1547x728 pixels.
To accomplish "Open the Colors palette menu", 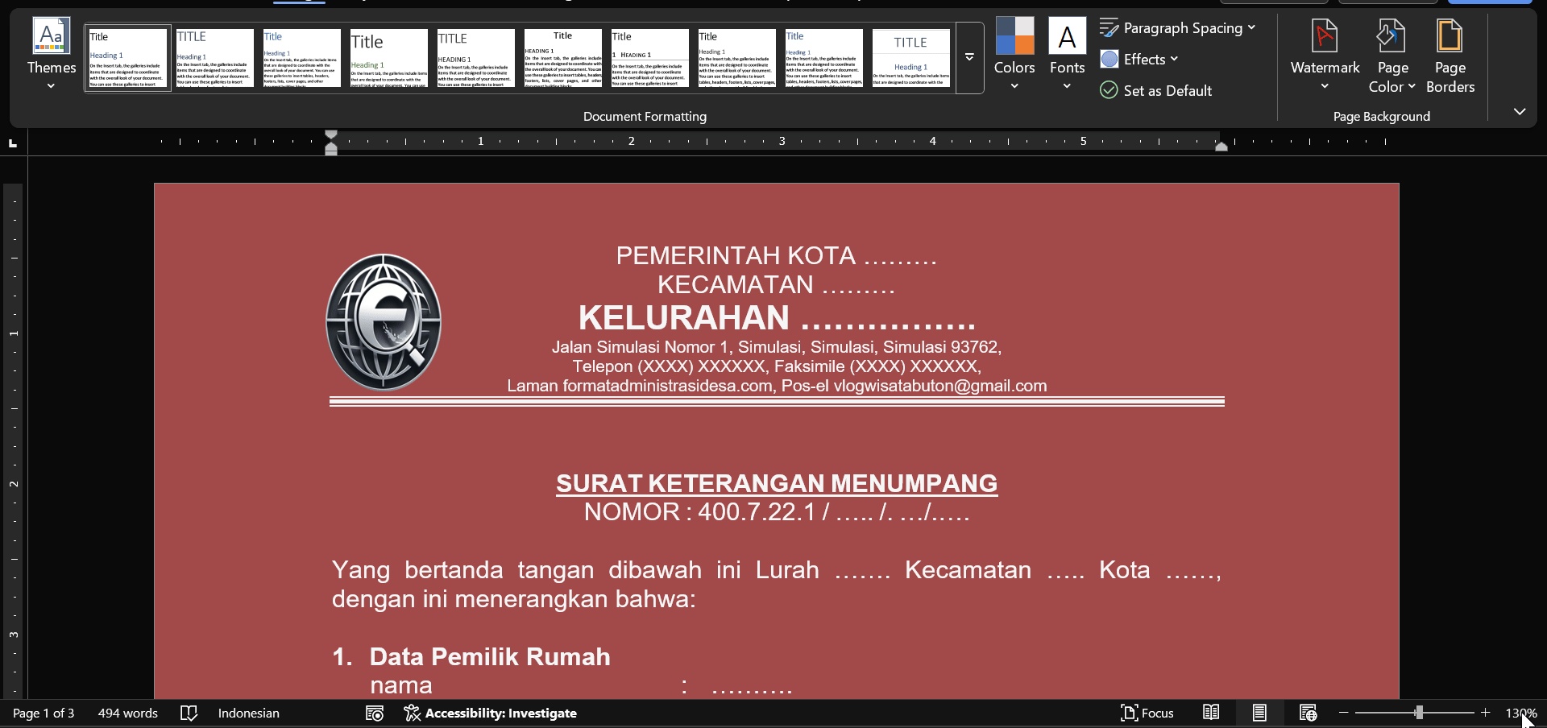I will pos(1014,54).
